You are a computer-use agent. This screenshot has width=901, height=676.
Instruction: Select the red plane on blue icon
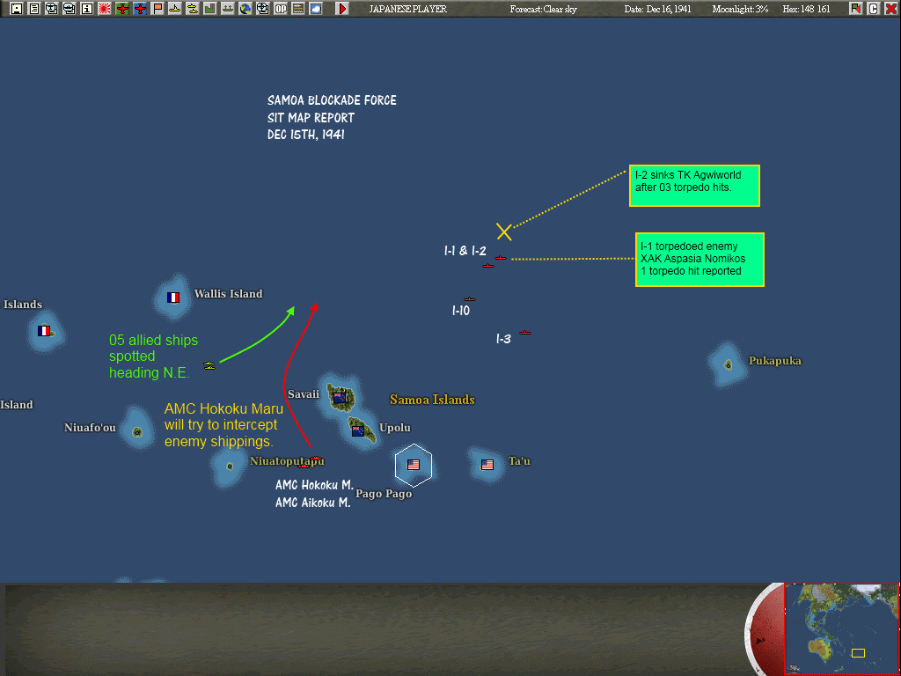140,9
